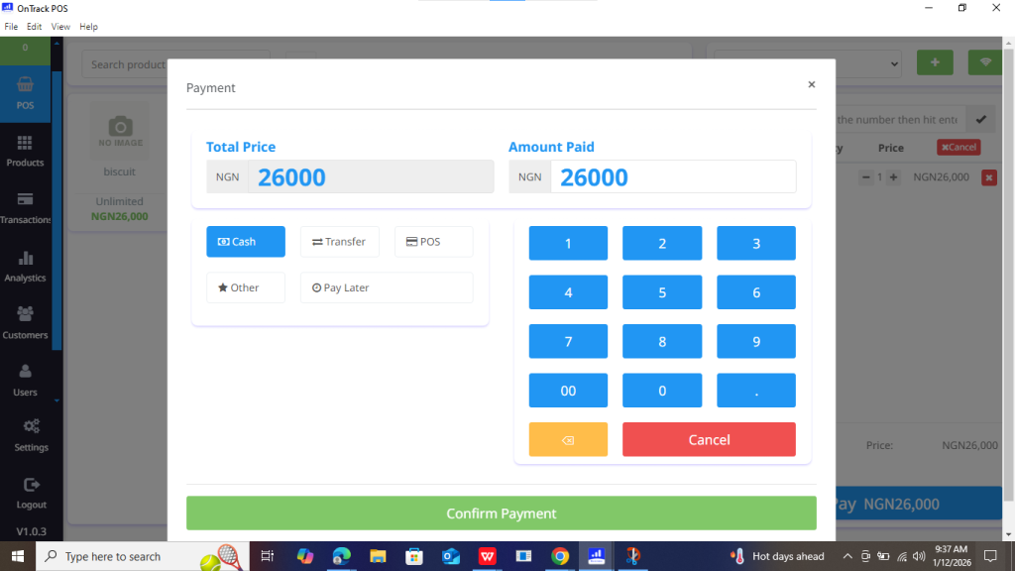Close the Payment dialog with X
The image size is (1015, 571).
(811, 85)
